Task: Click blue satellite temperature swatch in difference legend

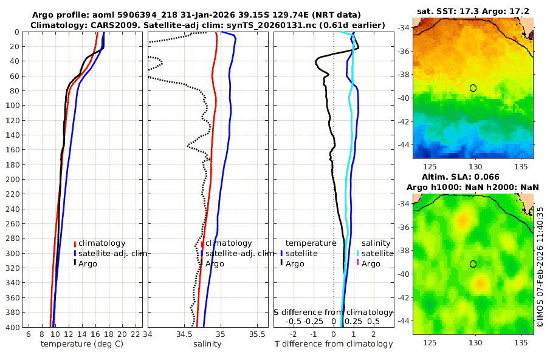Action: click(281, 254)
